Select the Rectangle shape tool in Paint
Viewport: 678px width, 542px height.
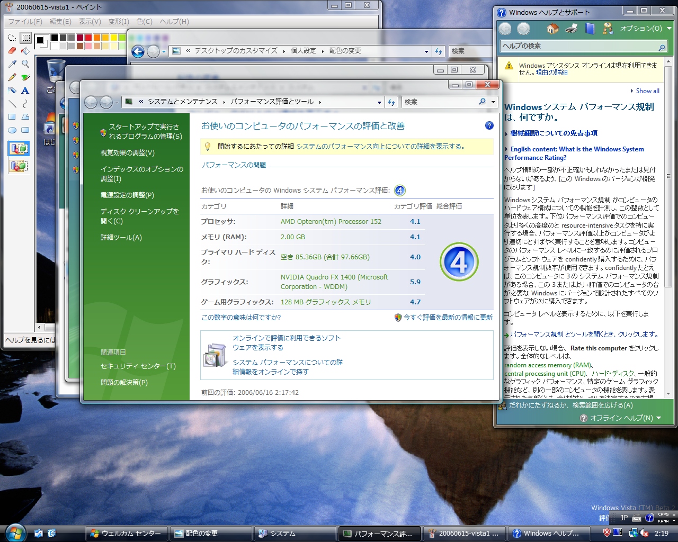[x=12, y=117]
